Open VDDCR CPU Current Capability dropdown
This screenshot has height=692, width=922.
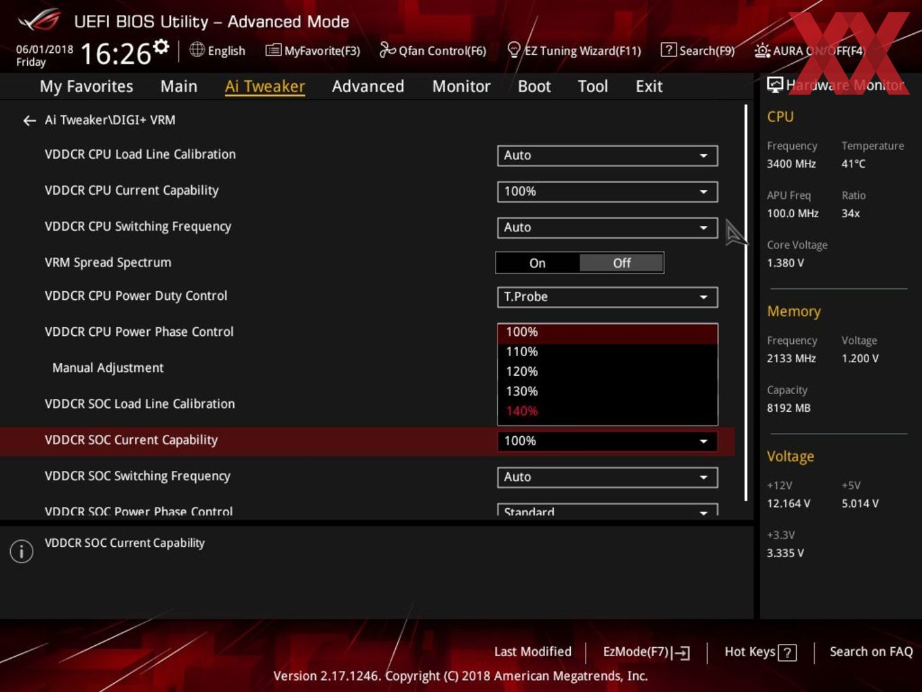(607, 191)
